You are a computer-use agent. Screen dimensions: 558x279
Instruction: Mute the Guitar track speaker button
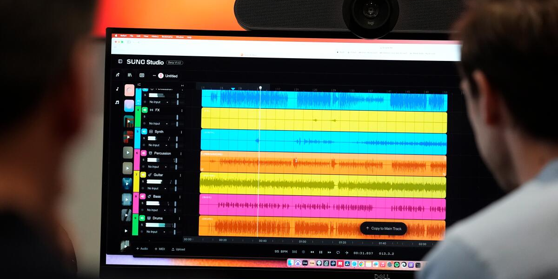tap(143, 175)
